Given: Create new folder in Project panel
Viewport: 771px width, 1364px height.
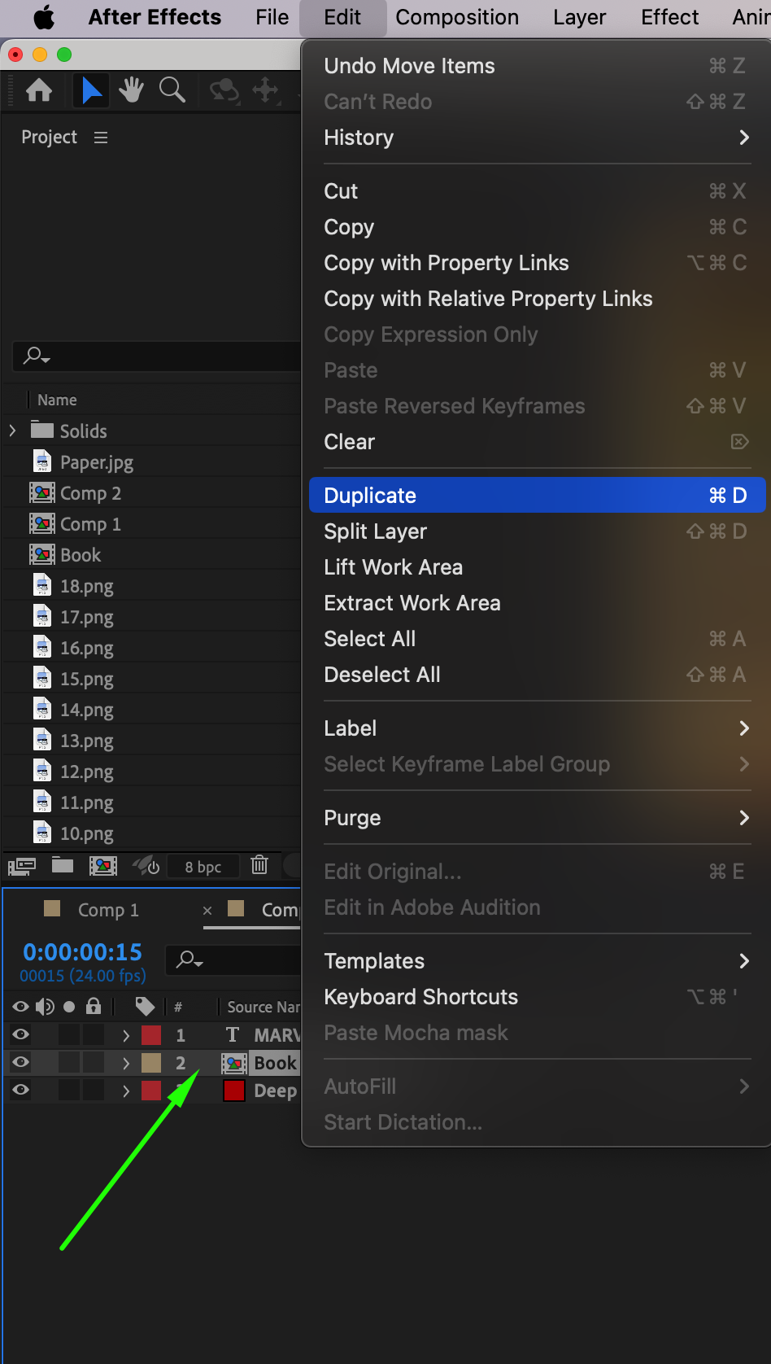Looking at the screenshot, I should (x=63, y=865).
